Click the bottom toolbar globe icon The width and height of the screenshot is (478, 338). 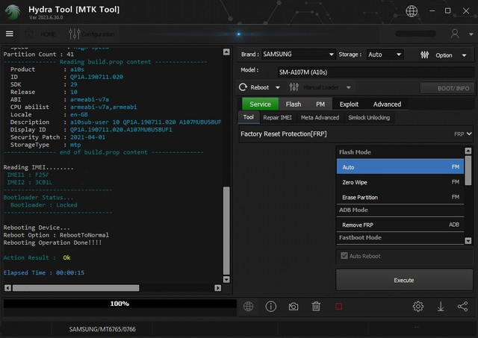click(x=248, y=307)
